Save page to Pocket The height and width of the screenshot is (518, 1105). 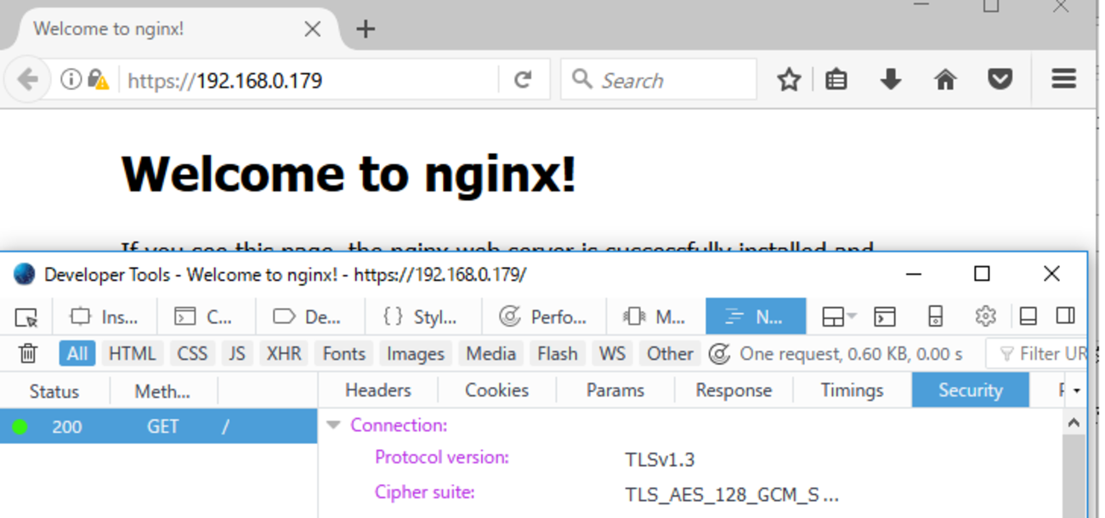pos(1000,78)
